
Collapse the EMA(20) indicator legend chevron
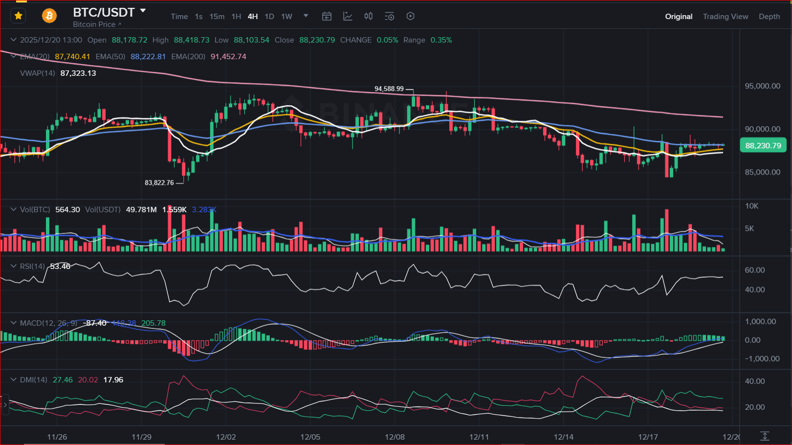tap(13, 57)
